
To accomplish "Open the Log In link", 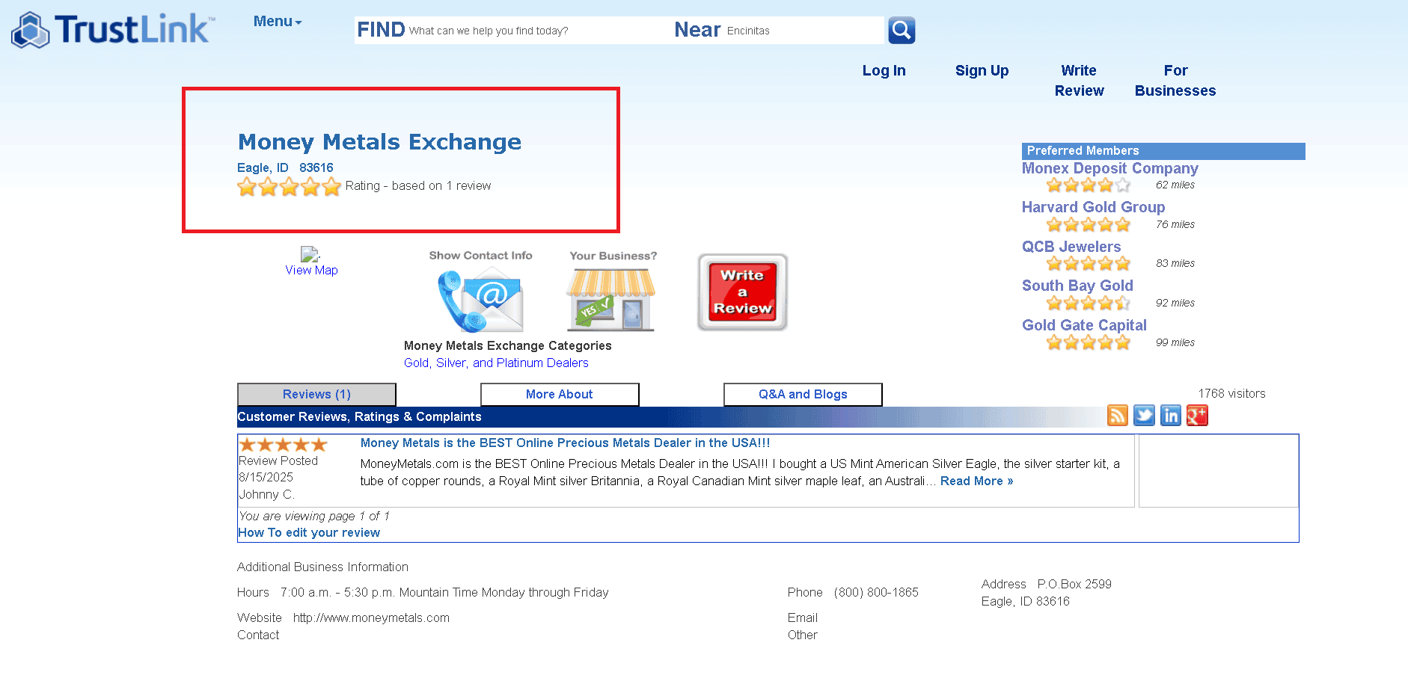I will (884, 70).
